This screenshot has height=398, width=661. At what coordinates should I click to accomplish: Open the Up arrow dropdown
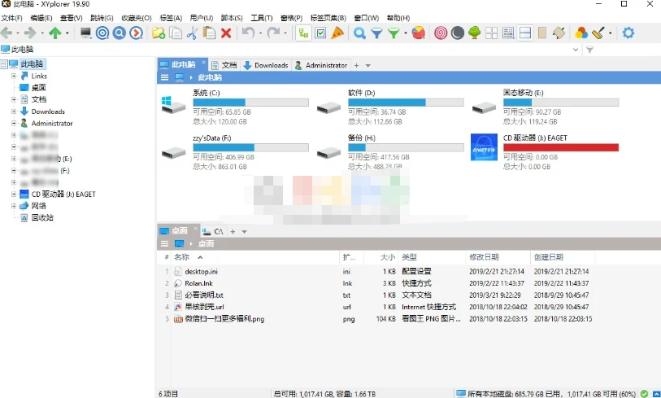tap(67, 33)
